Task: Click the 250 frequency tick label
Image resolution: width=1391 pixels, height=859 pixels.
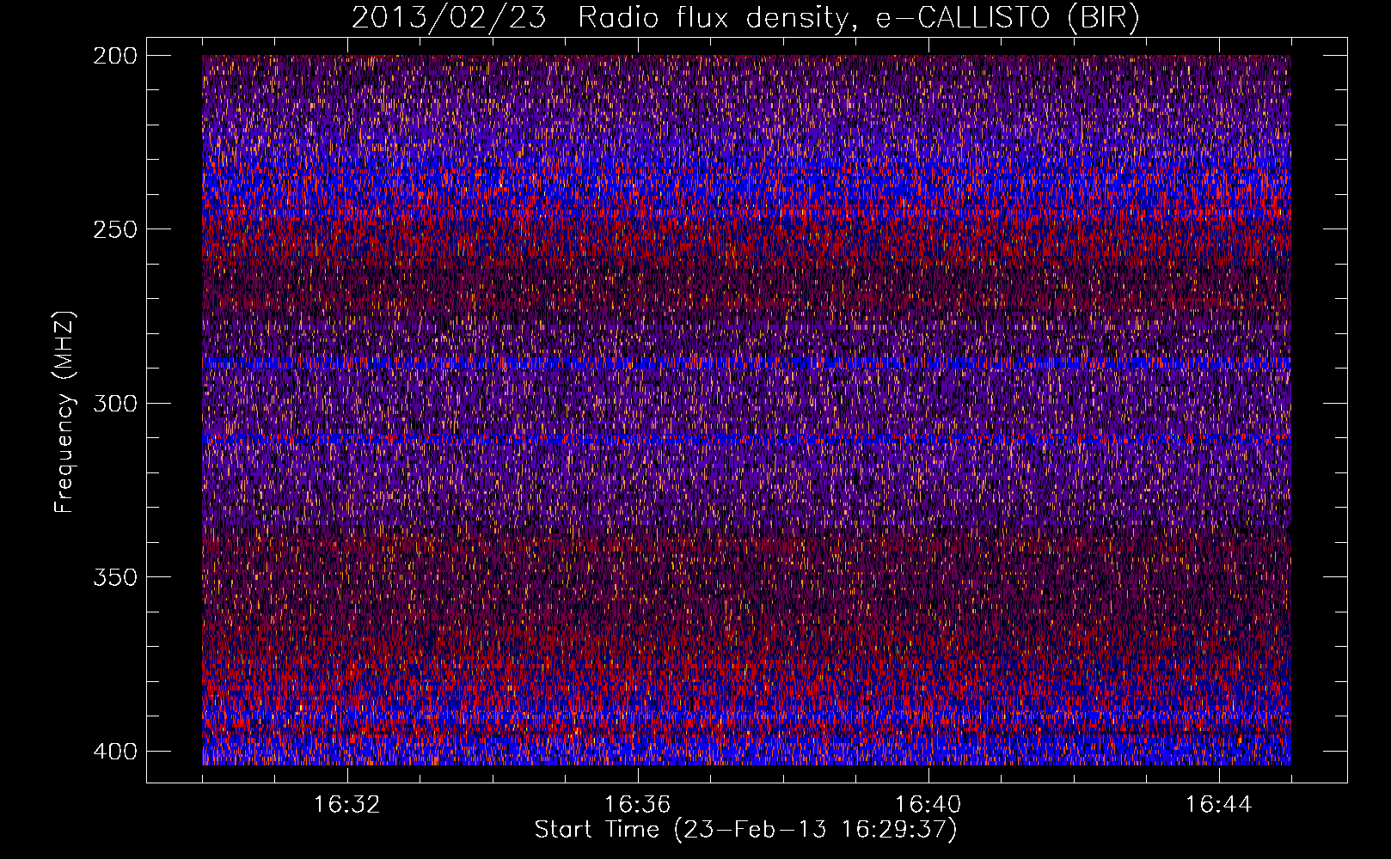Action: click(114, 229)
